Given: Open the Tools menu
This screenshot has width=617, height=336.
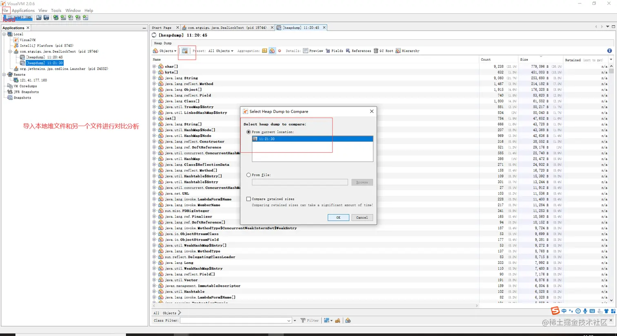Looking at the screenshot, I should point(56,10).
